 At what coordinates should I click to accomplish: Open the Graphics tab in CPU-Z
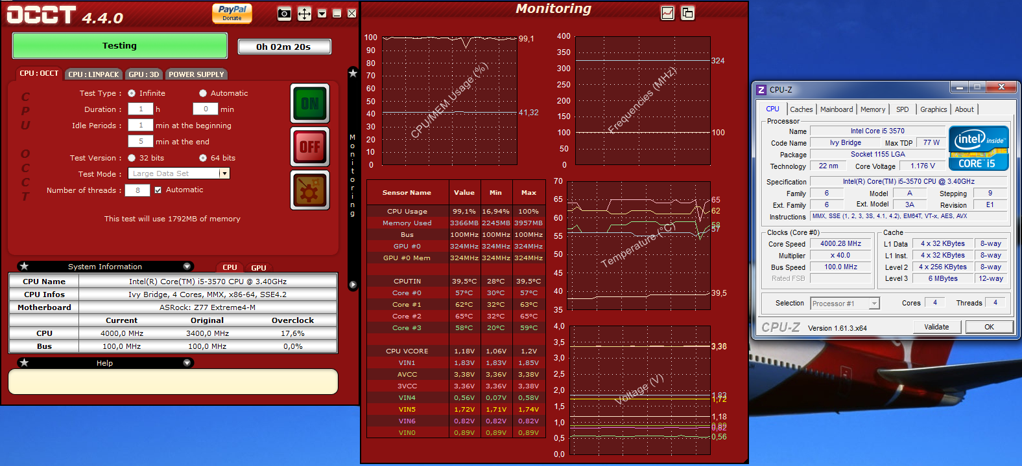934,109
